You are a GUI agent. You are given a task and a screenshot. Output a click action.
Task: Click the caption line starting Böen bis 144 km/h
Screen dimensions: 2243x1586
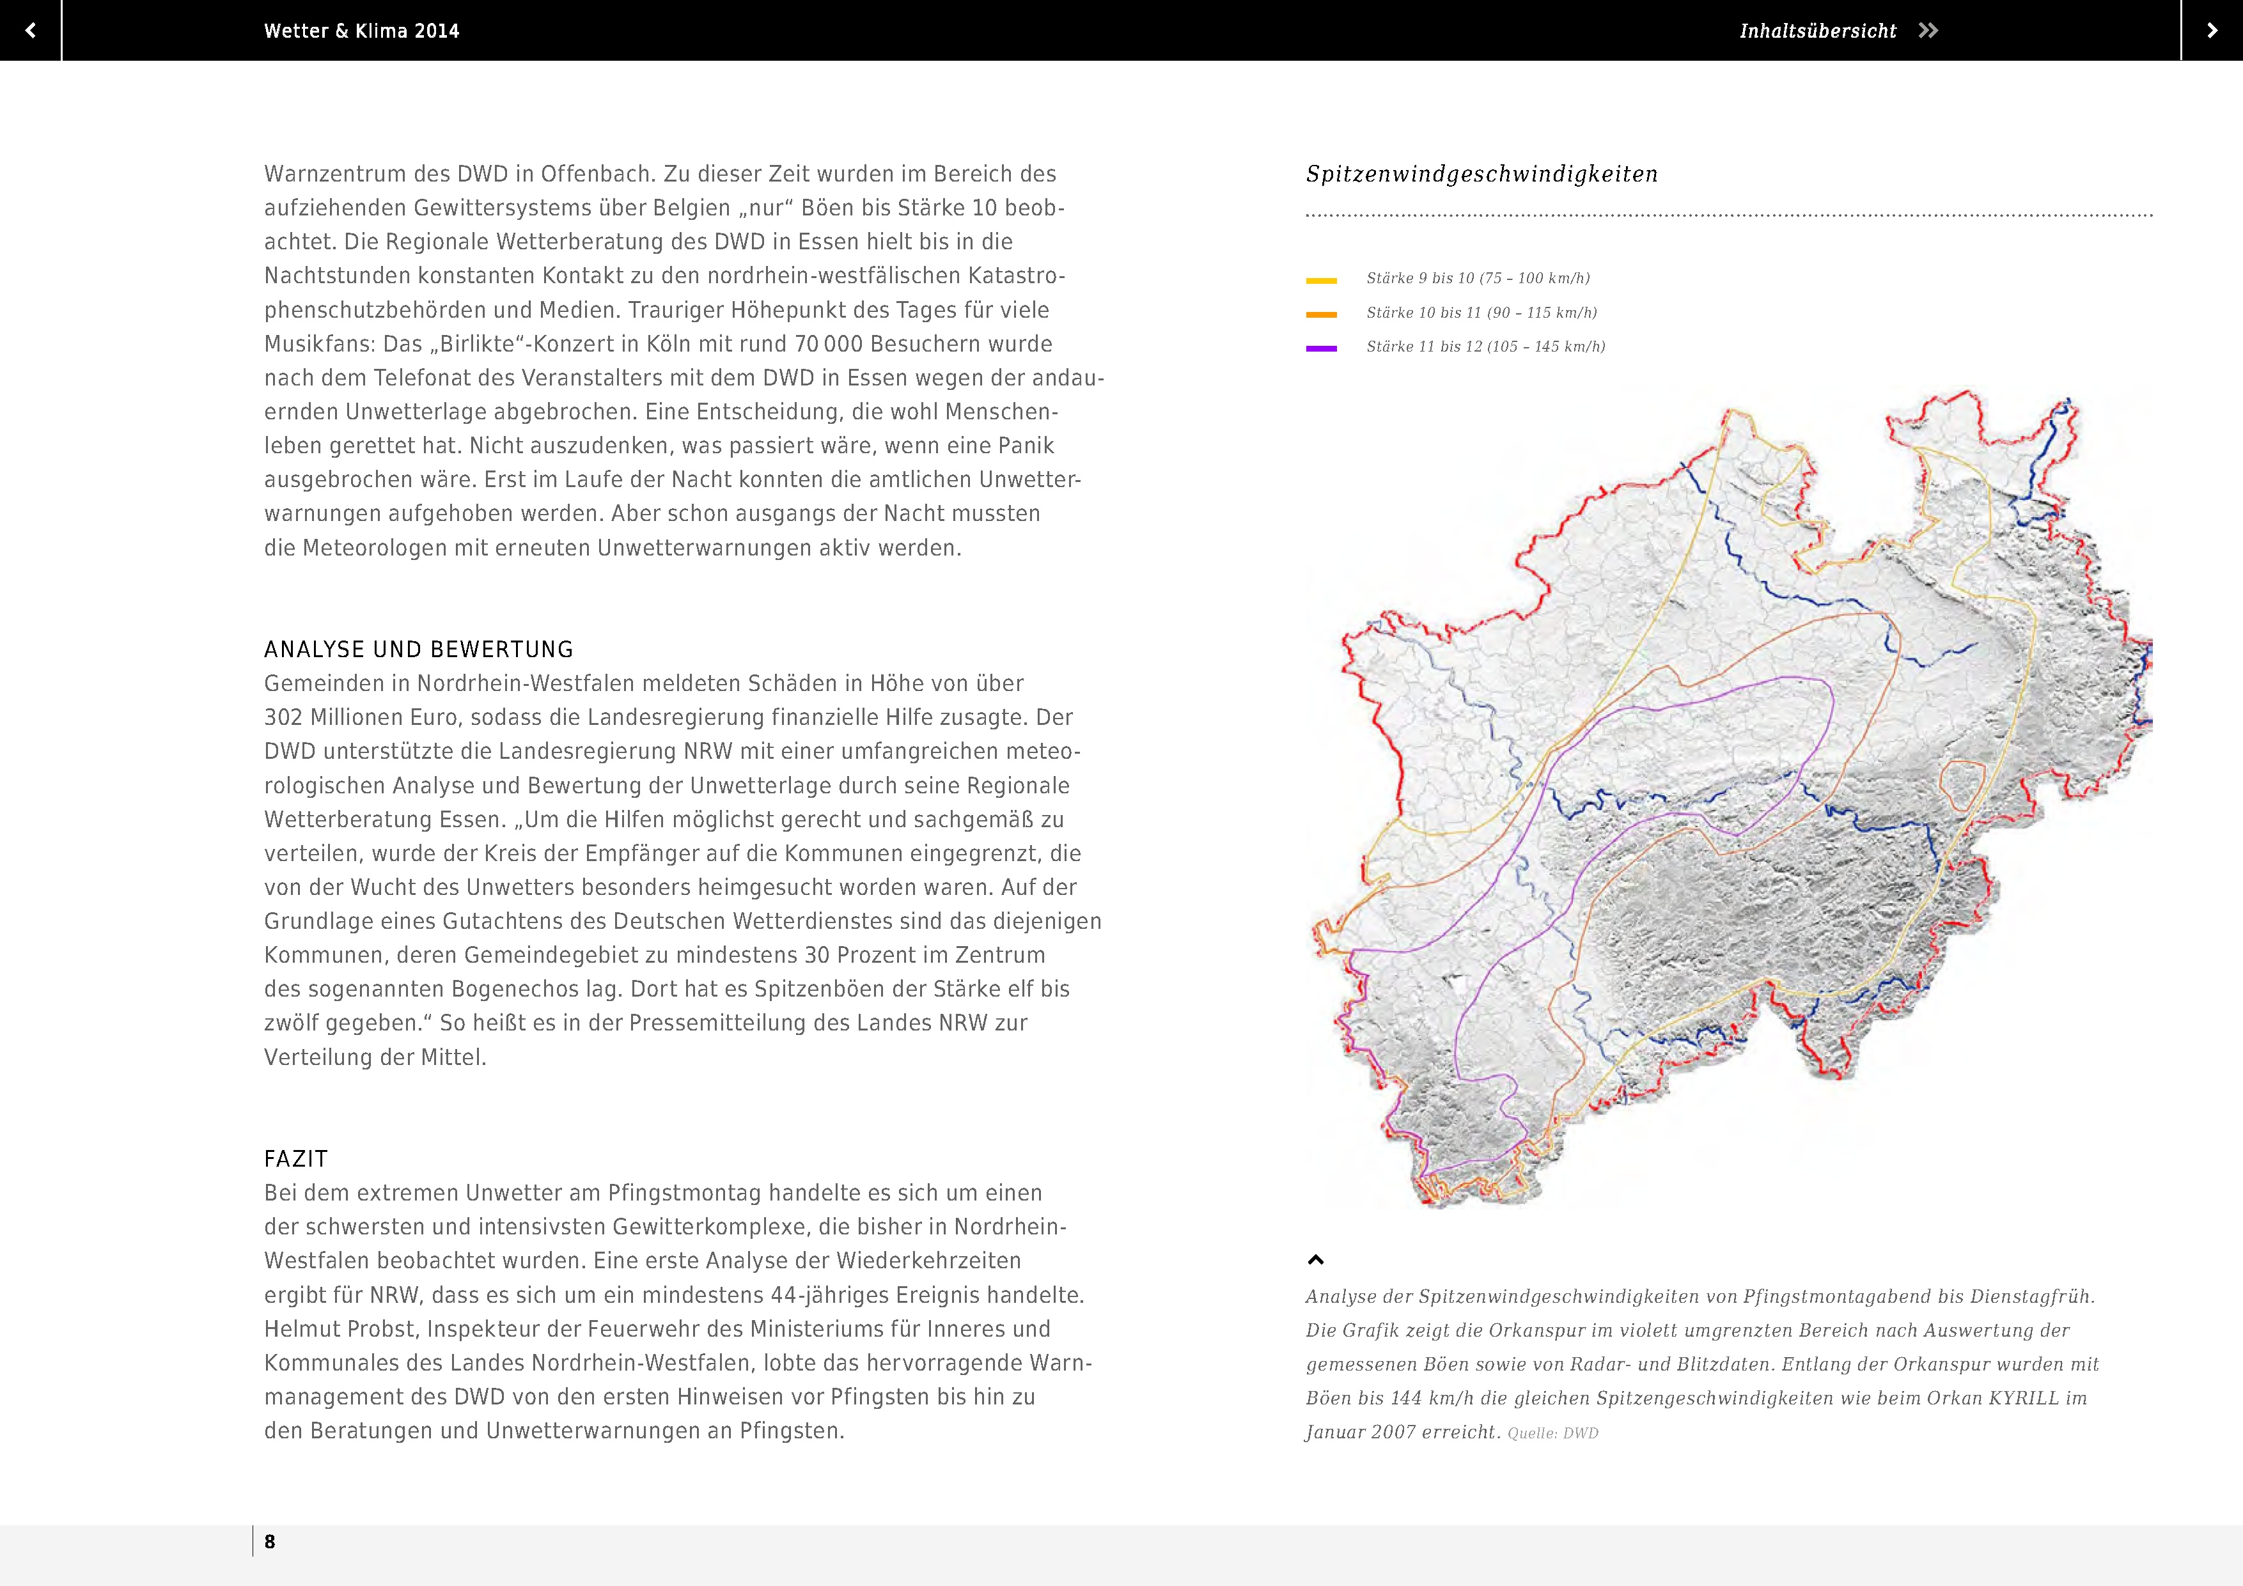(x=1697, y=1399)
